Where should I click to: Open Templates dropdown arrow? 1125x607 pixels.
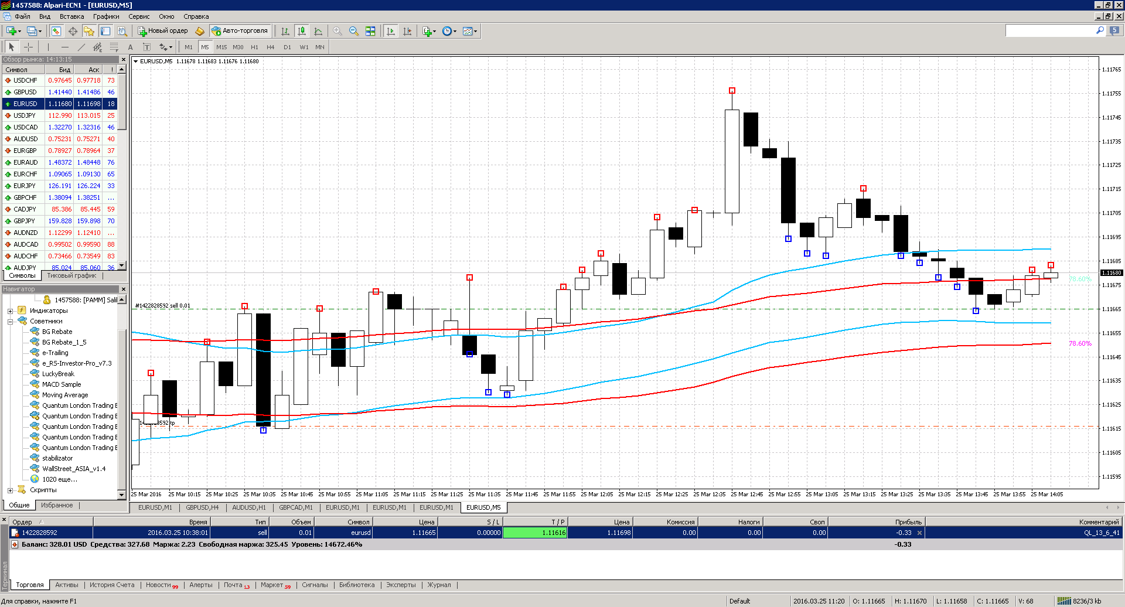tap(476, 32)
